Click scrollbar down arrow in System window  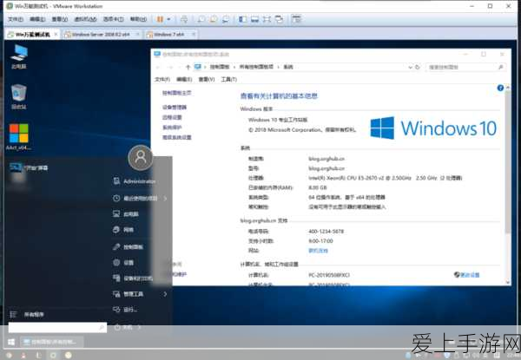(x=508, y=282)
